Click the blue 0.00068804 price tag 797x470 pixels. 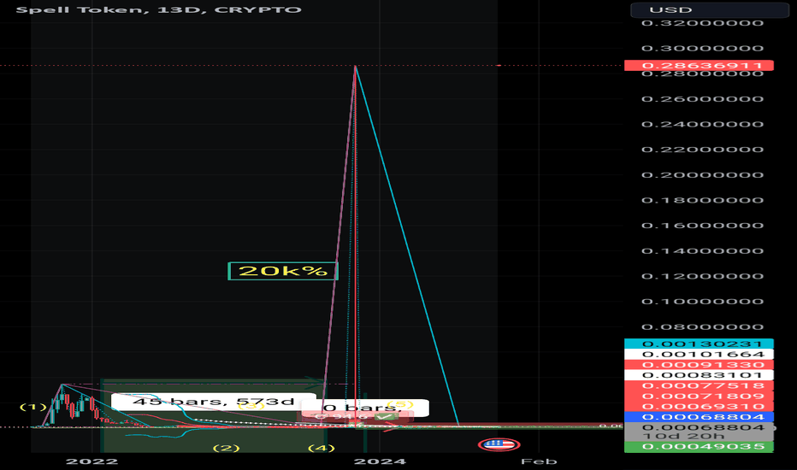click(x=699, y=417)
